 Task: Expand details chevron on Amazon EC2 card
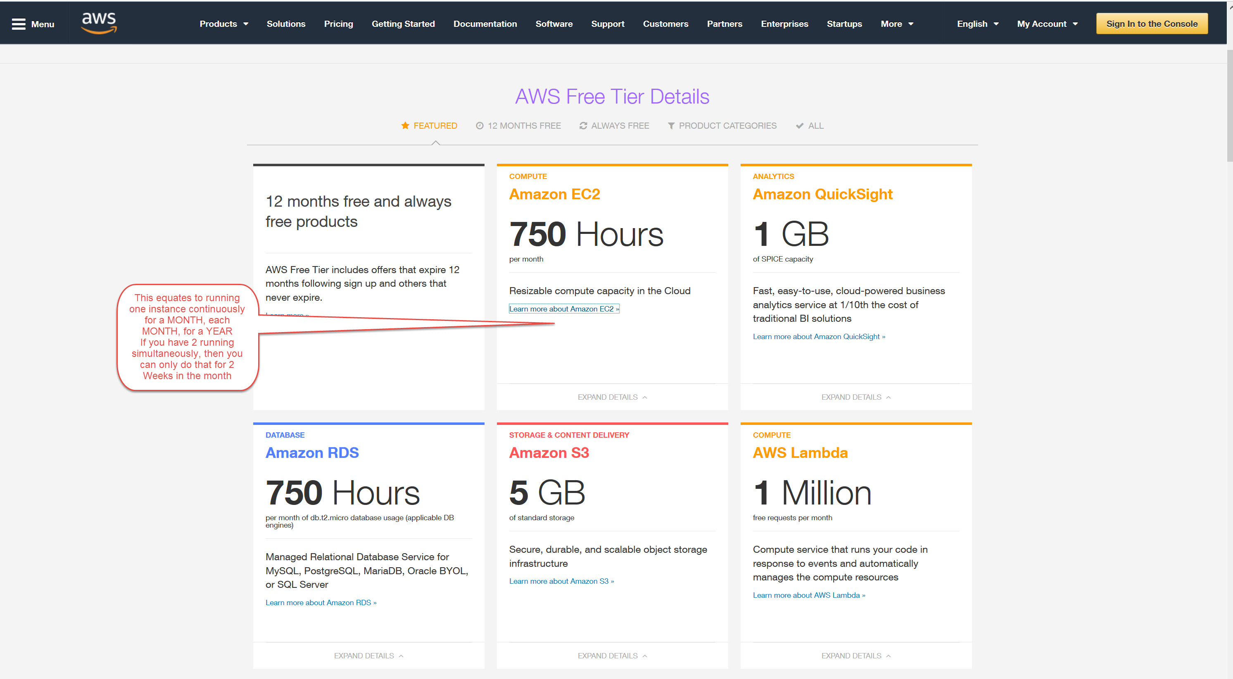pos(645,397)
